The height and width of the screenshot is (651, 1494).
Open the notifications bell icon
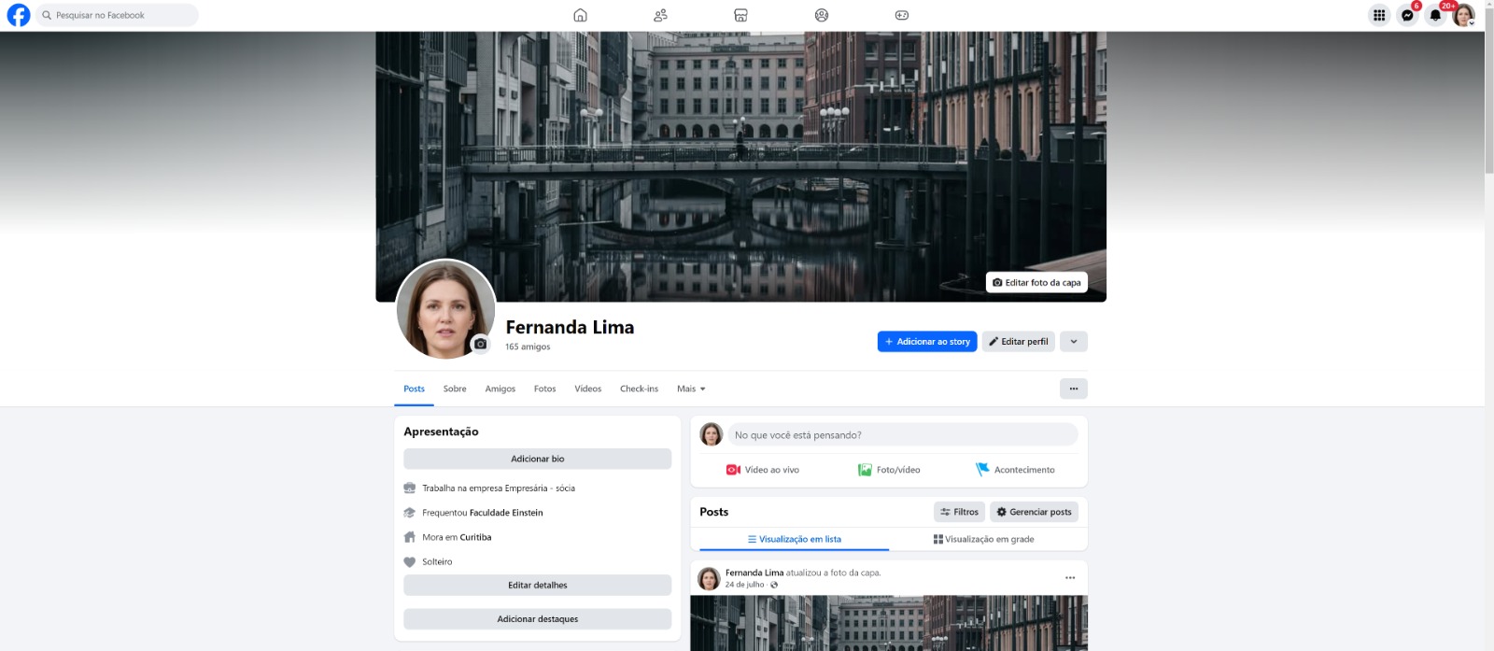(1435, 15)
